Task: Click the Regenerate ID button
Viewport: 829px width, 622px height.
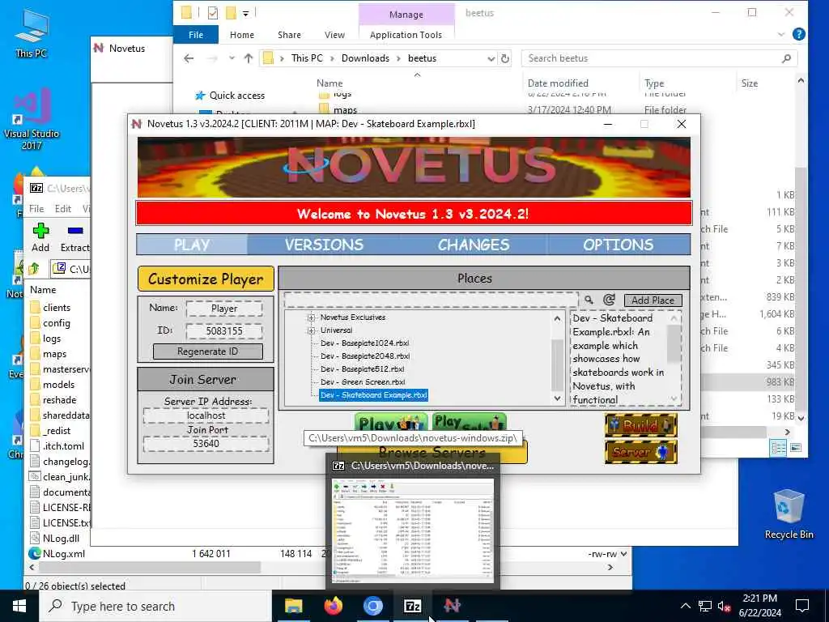Action: coord(208,351)
